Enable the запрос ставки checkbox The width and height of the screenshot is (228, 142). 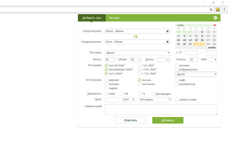[x=177, y=99]
